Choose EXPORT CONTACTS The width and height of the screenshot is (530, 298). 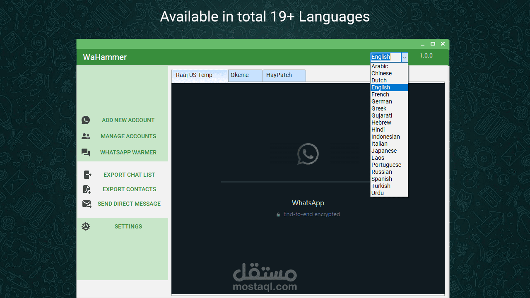coord(130,189)
